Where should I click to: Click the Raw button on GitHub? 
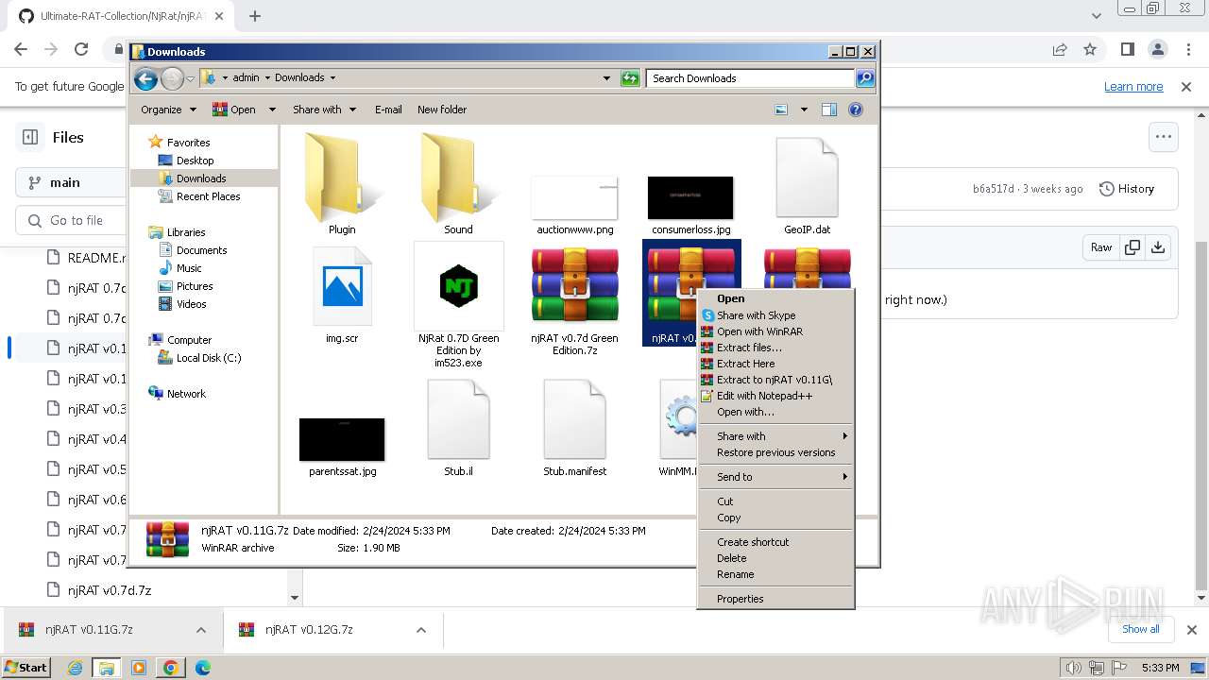(1101, 247)
